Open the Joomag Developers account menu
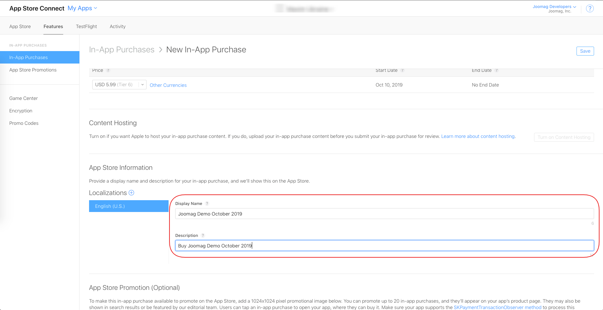Image resolution: width=603 pixels, height=310 pixels. [554, 7]
